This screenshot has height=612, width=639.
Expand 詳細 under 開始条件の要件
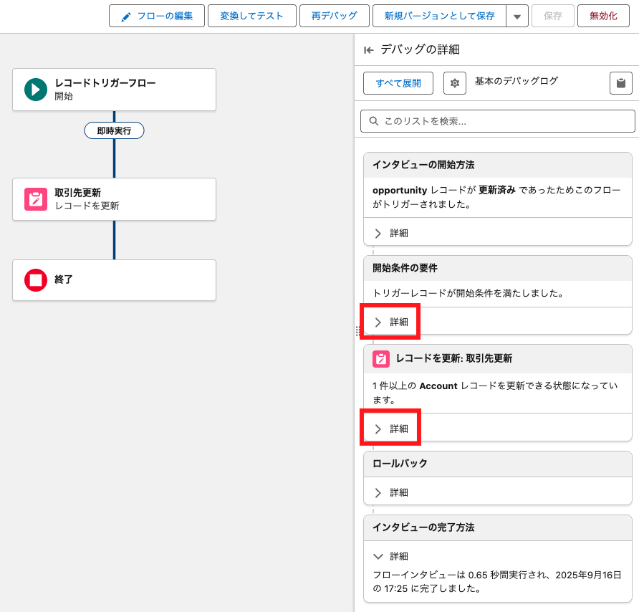click(391, 322)
